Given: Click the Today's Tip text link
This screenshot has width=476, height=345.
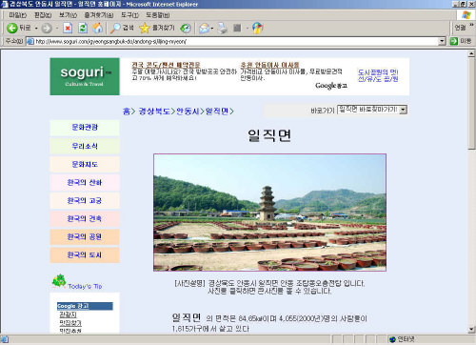Looking at the screenshot, I should click(85, 286).
